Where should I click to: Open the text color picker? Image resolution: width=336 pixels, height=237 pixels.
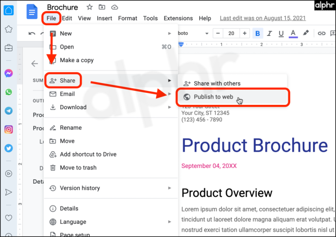293,34
